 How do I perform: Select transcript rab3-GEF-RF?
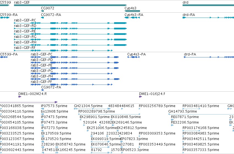click(63, 51)
